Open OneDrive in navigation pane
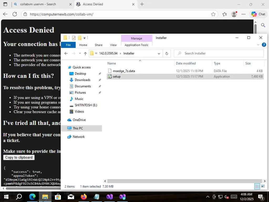Image resolution: width=269 pixels, height=202 pixels. click(x=79, y=120)
